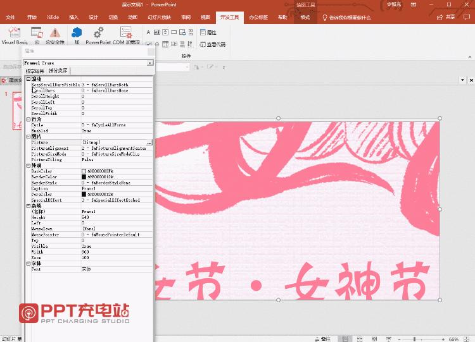Viewport: 475px width, 342px height.
Task: Select the Spin Button control icon
Action: pos(165,32)
